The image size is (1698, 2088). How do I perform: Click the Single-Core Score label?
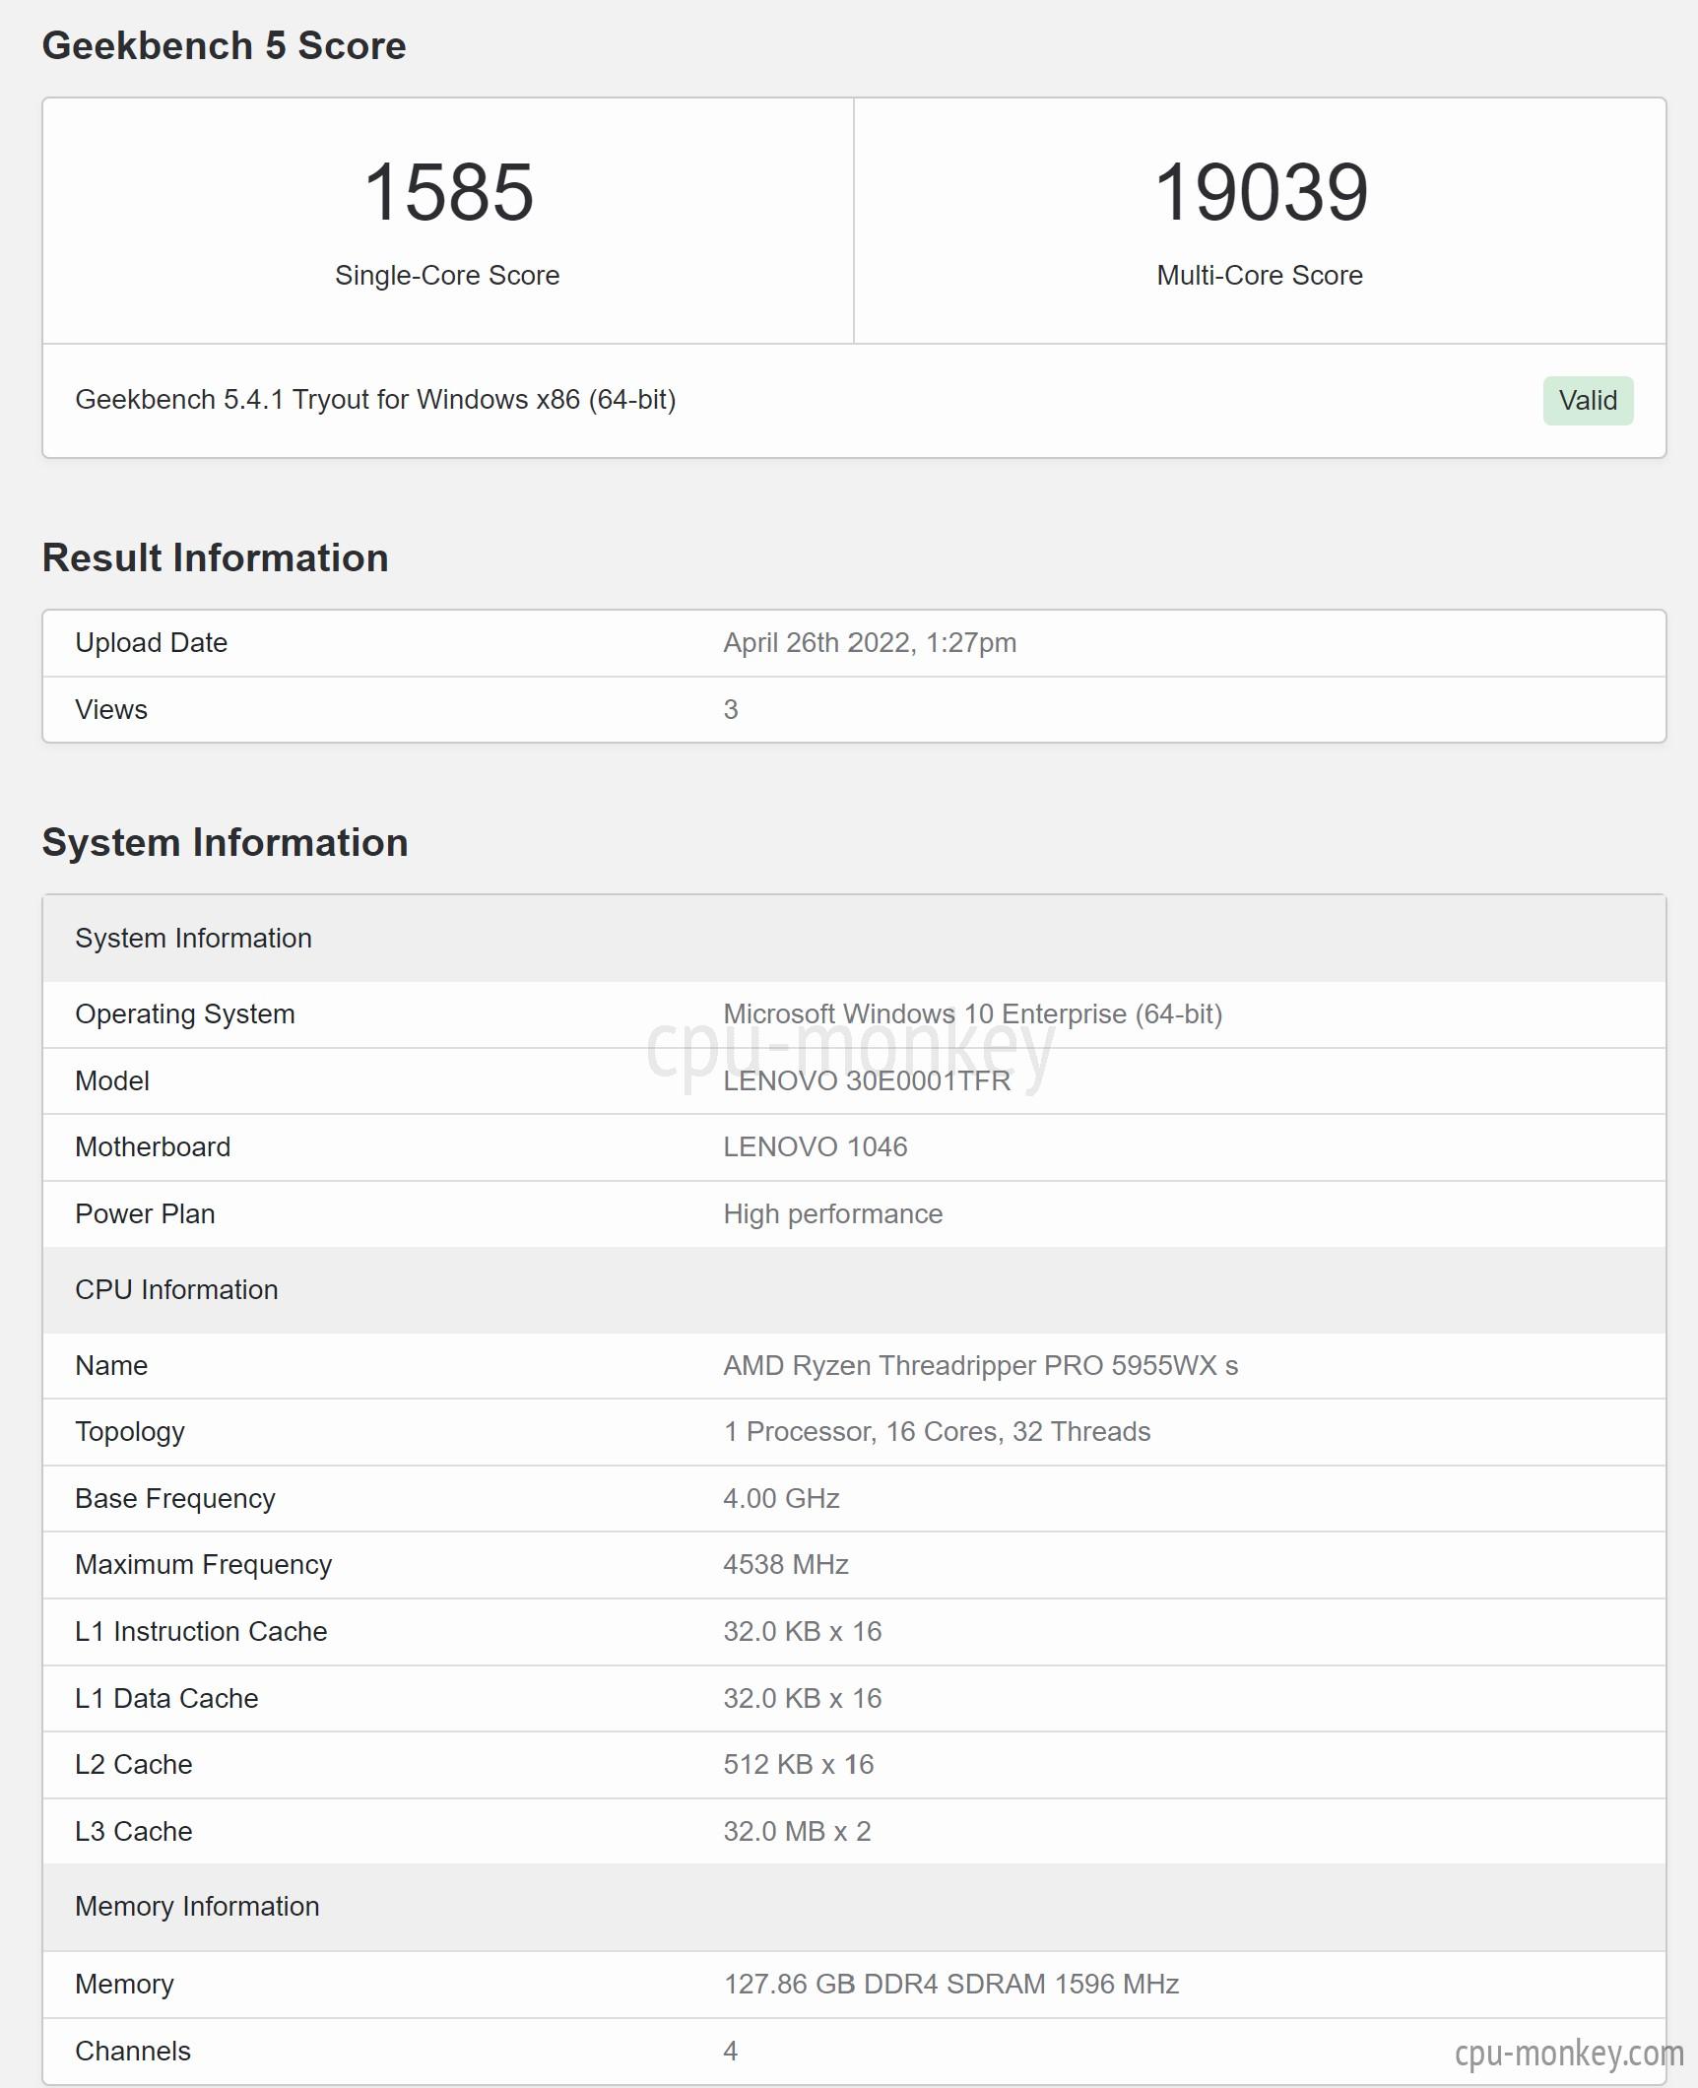coord(447,276)
